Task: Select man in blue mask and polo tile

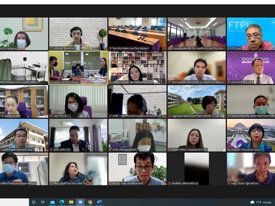Action: (x=24, y=169)
